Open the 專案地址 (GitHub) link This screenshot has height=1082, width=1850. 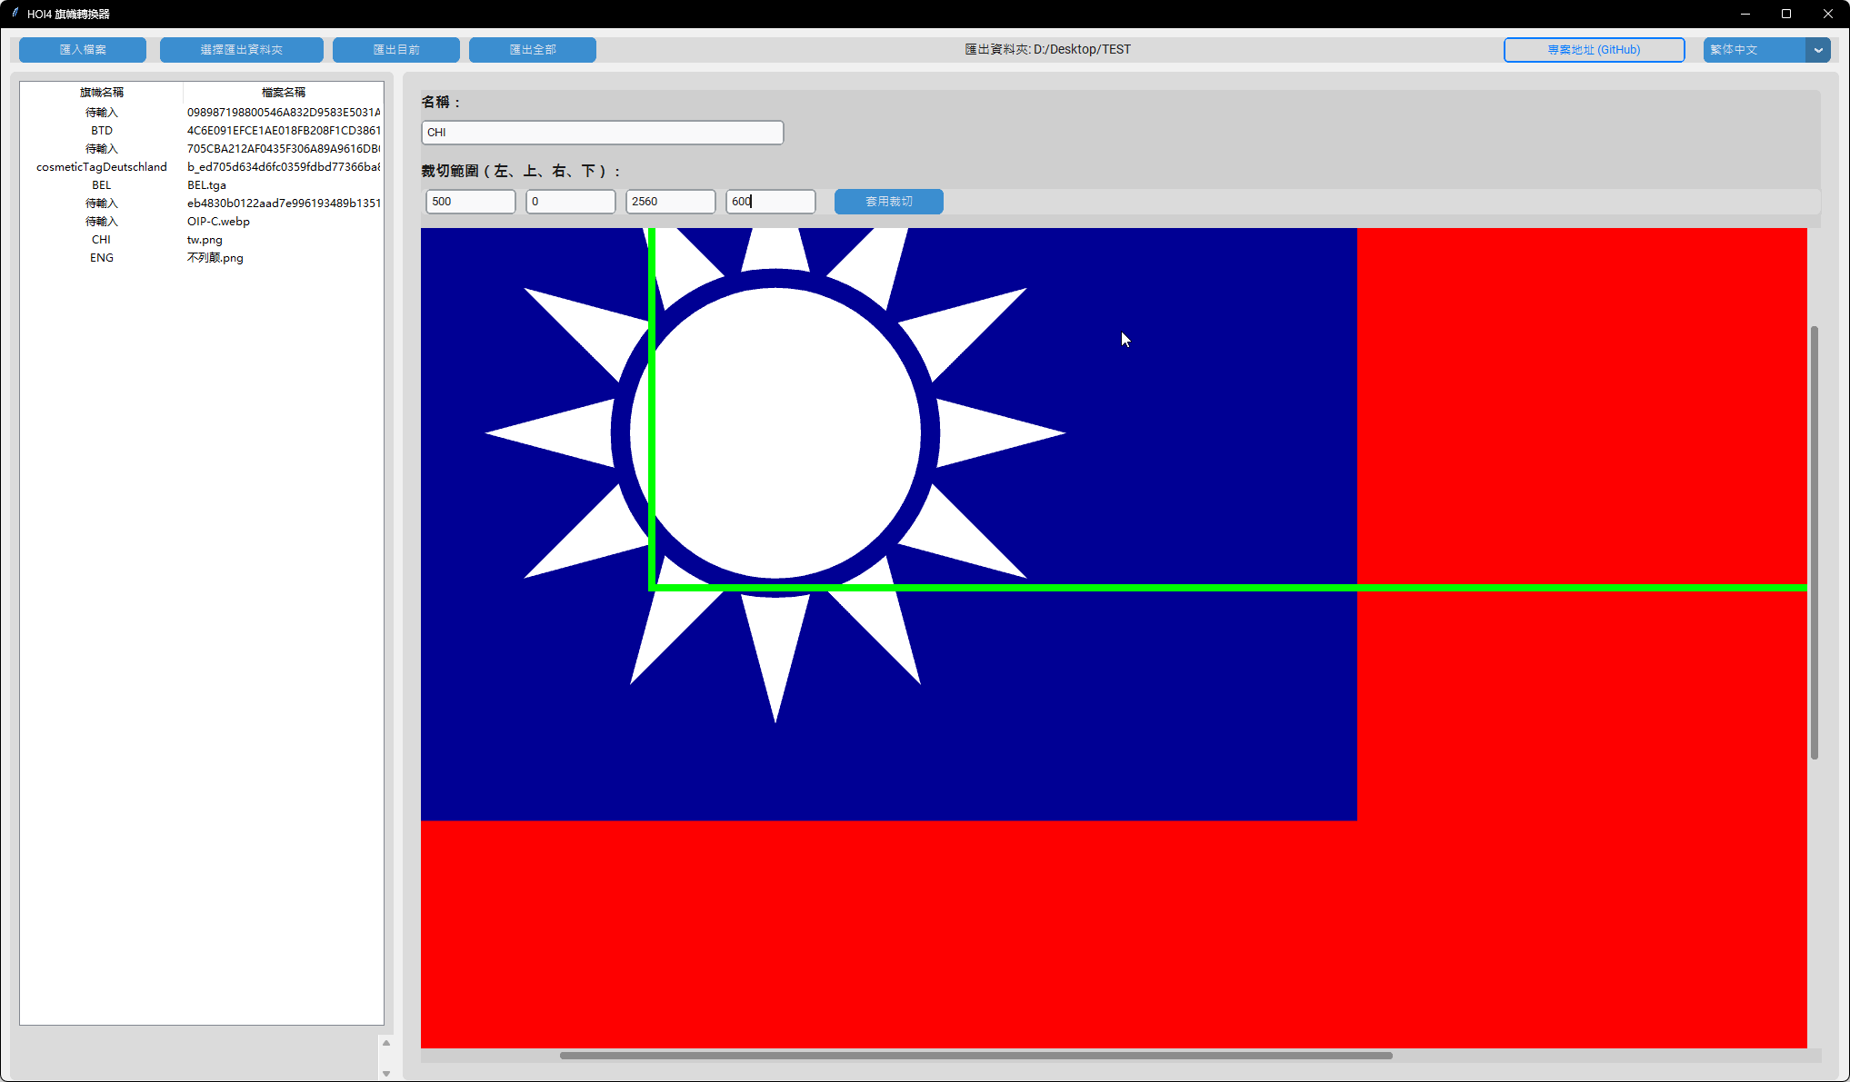1594,50
